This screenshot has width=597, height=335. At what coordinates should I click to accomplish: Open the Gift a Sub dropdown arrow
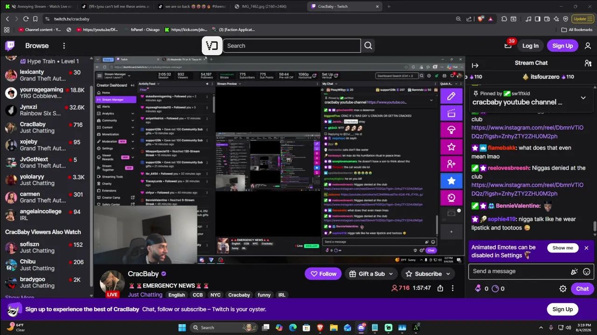pyautogui.click(x=391, y=274)
